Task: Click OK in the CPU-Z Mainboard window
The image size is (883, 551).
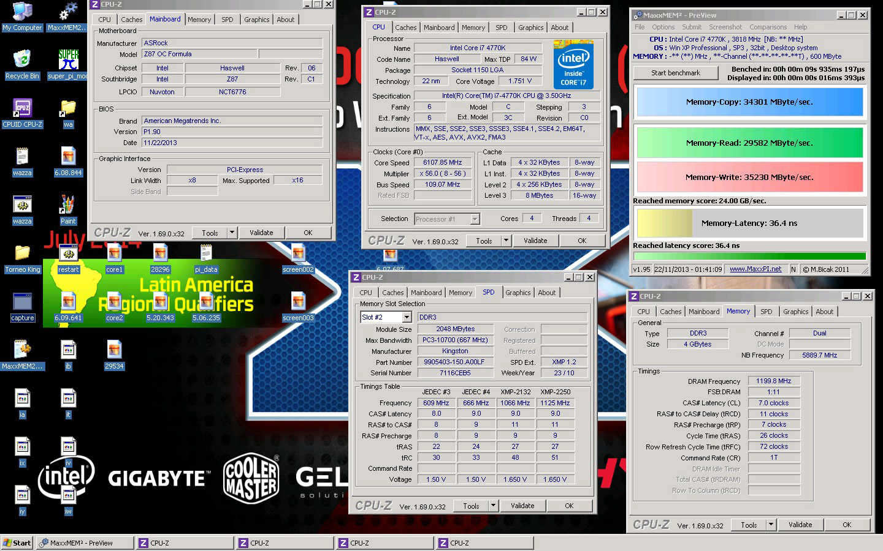Action: (x=308, y=233)
